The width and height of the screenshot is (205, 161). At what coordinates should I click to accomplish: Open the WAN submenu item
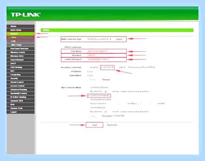pyautogui.click(x=20, y=37)
